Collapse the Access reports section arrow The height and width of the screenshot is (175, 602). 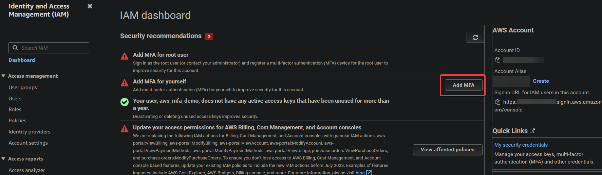pyautogui.click(x=3, y=159)
